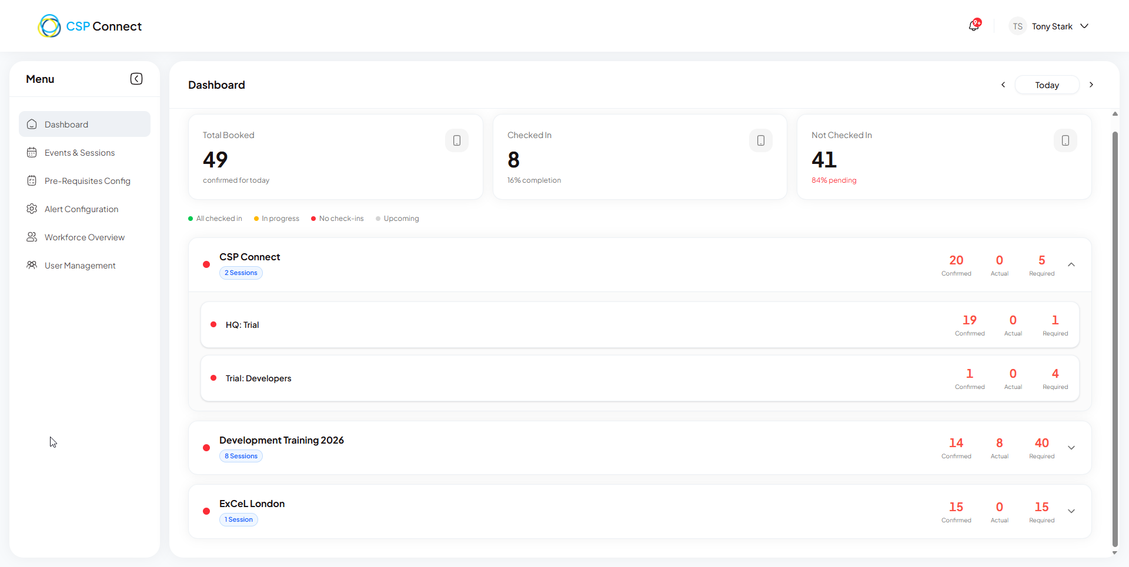The image size is (1129, 567).
Task: Click the Checked In card icon
Action: (x=761, y=140)
